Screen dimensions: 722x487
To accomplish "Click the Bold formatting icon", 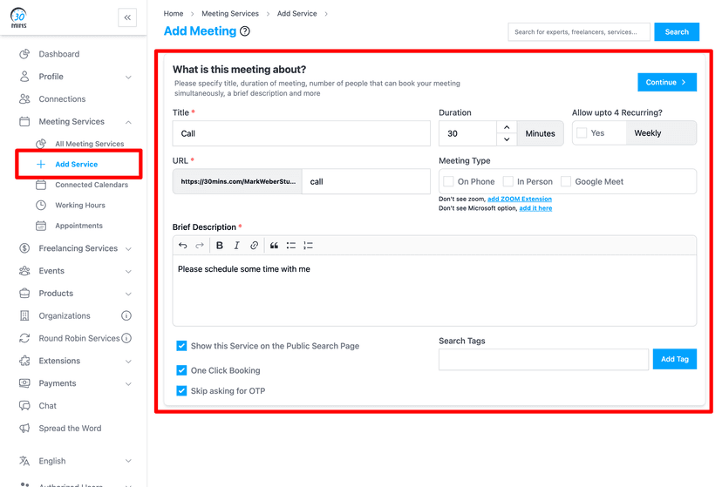I will (220, 246).
